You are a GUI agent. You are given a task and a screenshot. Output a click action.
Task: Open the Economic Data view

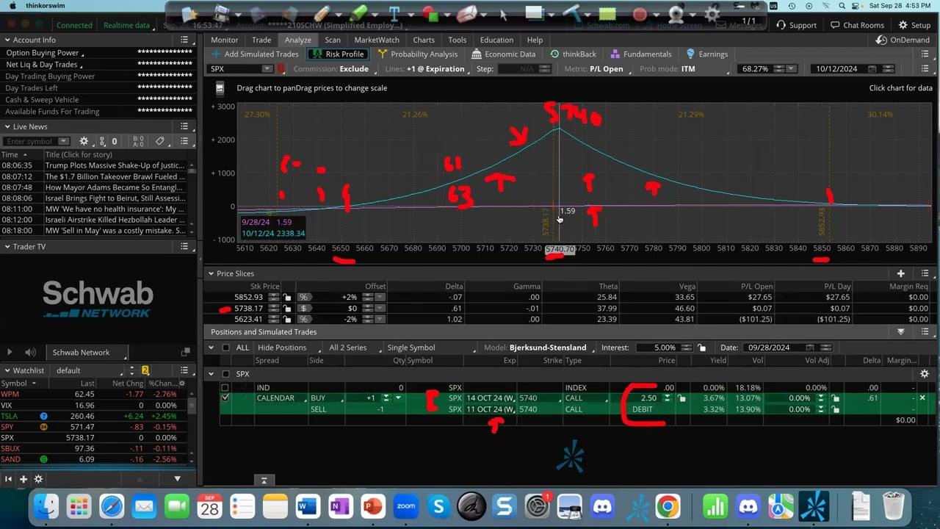[504, 54]
